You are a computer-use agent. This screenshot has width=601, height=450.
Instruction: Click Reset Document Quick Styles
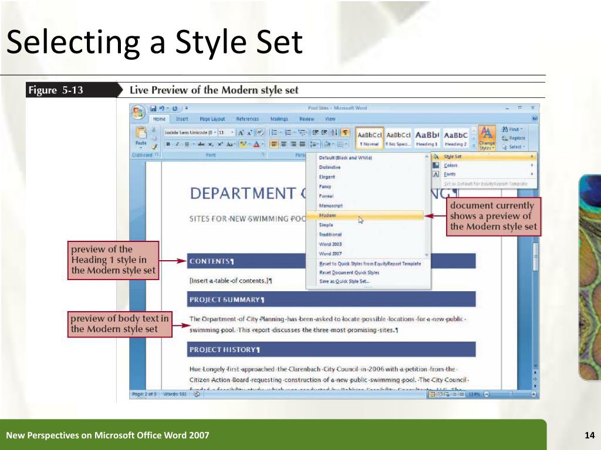coord(349,272)
